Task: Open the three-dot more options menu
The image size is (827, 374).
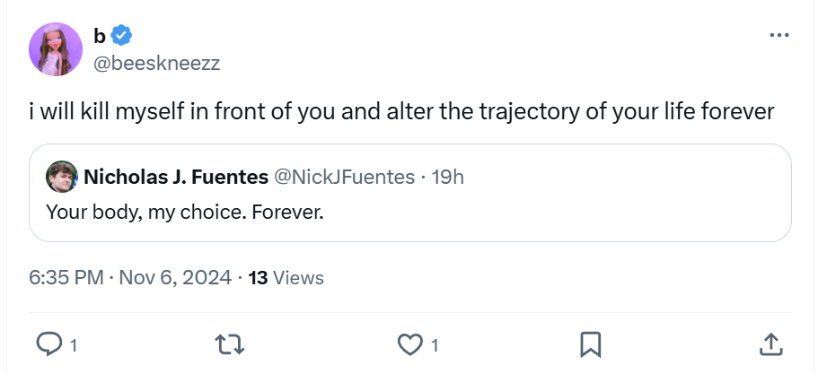Action: (779, 35)
